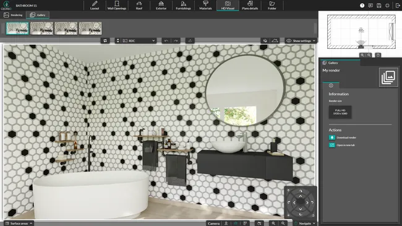This screenshot has width=402, height=226.
Task: Click the icon right of redo arrow
Action: coord(190,41)
